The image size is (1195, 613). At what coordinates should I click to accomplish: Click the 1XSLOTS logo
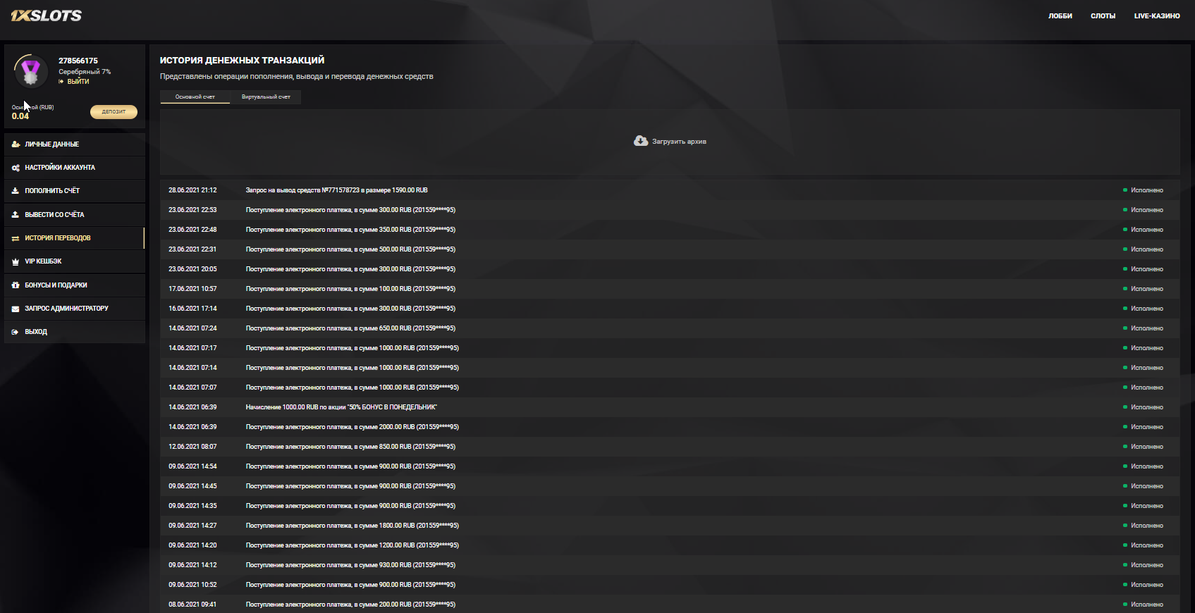(x=47, y=16)
